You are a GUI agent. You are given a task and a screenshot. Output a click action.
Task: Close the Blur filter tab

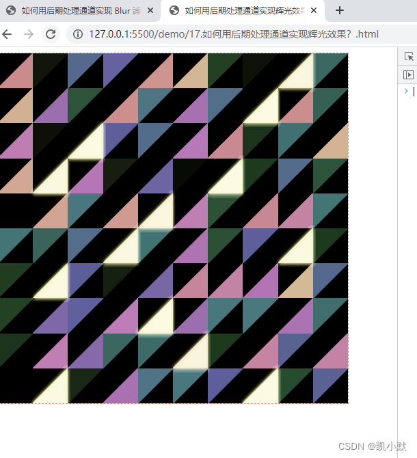(x=150, y=10)
